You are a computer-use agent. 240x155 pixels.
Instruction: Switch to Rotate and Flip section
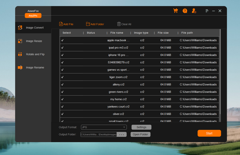pyautogui.click(x=35, y=54)
